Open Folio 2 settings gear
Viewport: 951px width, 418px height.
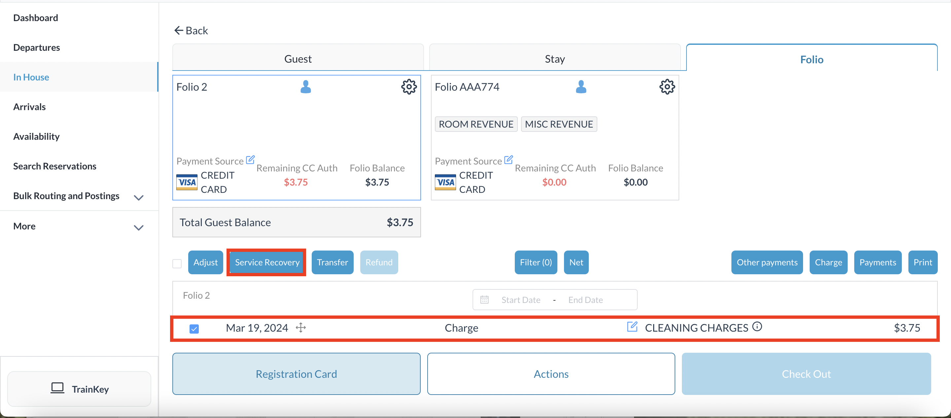click(x=409, y=87)
